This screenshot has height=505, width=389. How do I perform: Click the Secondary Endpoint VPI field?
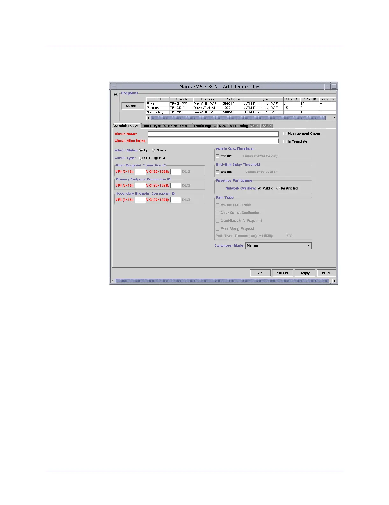click(x=140, y=200)
